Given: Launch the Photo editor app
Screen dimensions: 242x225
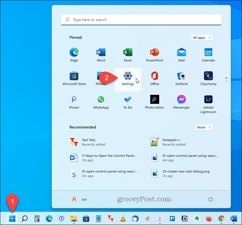Looking at the screenshot, I should [x=155, y=102].
